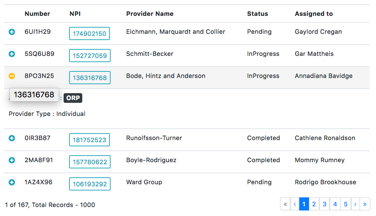Switch to page 5
Viewport: 376px width, 216px height.
pyautogui.click(x=346, y=204)
